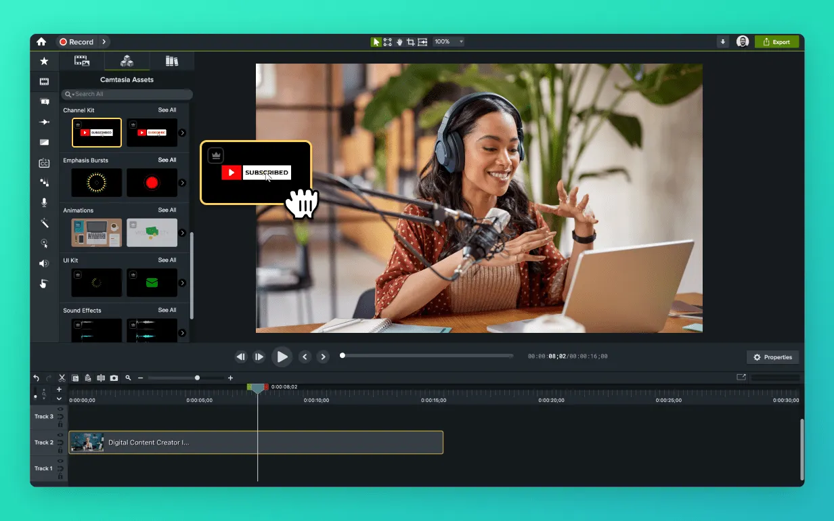Paste media on the timeline
Viewport: 834px width, 521px height.
coord(88,378)
